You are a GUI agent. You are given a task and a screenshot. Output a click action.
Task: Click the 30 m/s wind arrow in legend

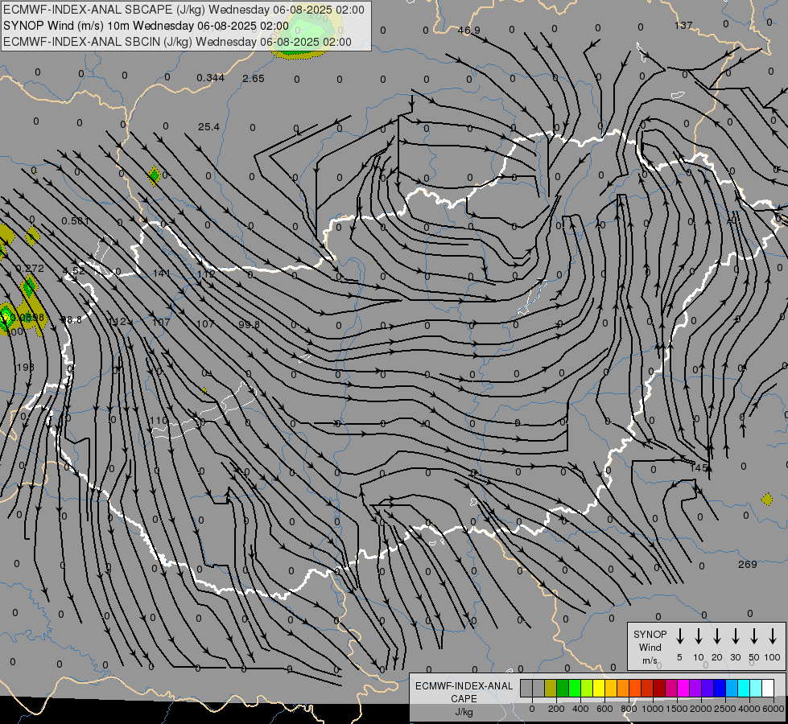pyautogui.click(x=736, y=636)
